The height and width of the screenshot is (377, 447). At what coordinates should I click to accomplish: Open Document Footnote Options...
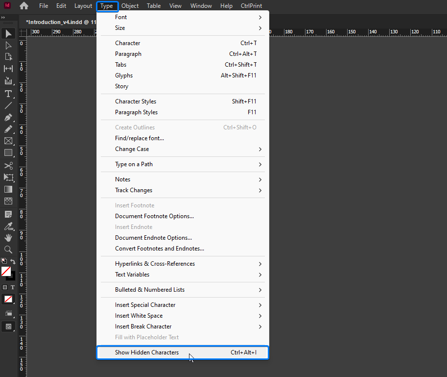[x=183, y=216]
